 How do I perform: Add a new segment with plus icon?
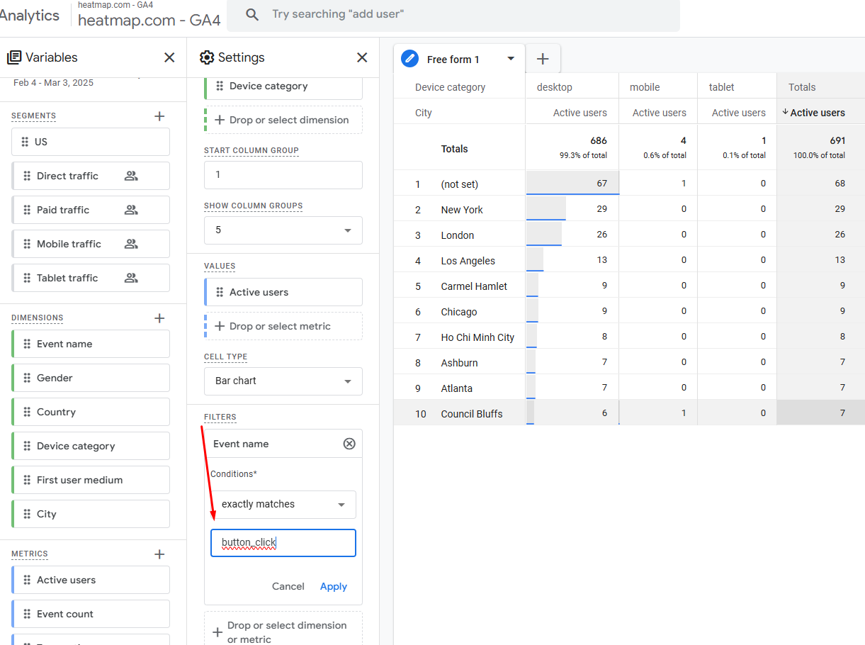pos(159,116)
